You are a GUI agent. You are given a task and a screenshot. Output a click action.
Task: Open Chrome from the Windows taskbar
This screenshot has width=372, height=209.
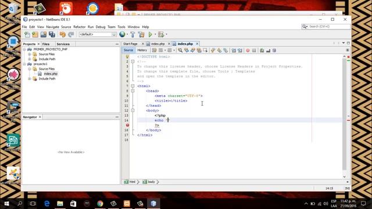pyautogui.click(x=100, y=203)
